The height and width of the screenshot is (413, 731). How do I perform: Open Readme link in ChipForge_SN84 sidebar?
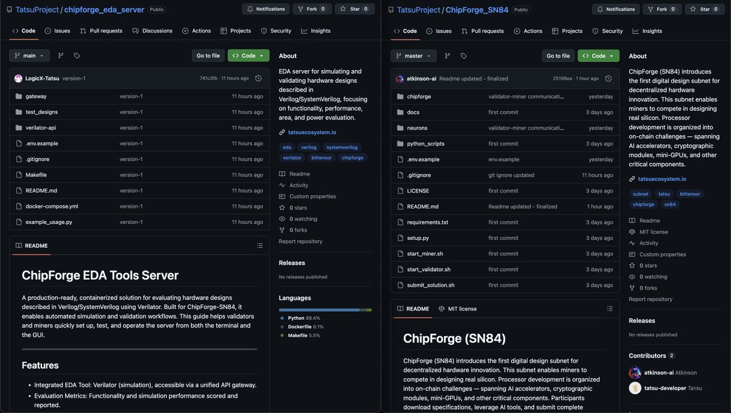tap(649, 221)
